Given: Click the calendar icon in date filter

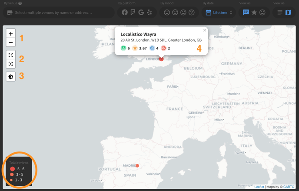Looking at the screenshot, I should pos(209,13).
